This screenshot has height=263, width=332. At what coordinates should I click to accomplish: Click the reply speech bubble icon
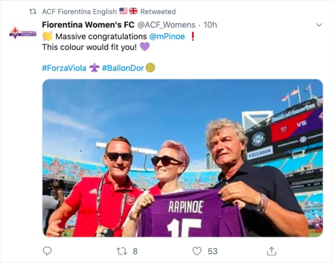point(47,251)
